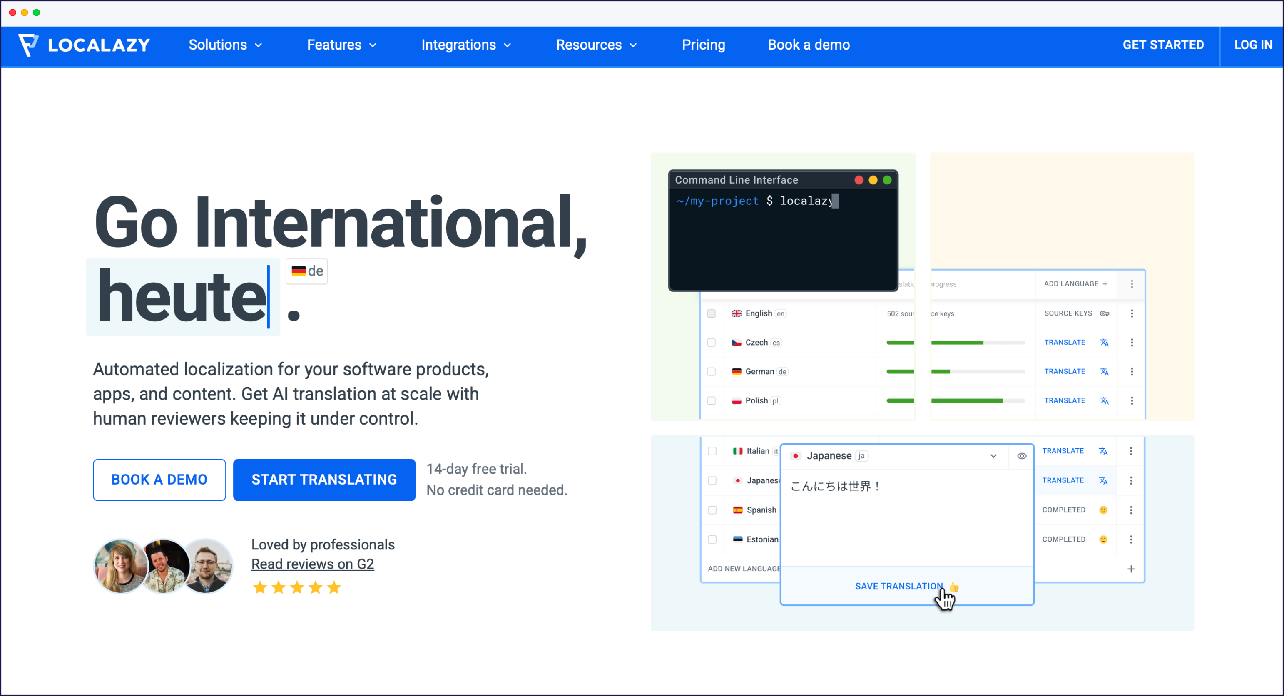The width and height of the screenshot is (1284, 696).
Task: Toggle the eye preview icon in Japanese editor
Action: click(1022, 456)
